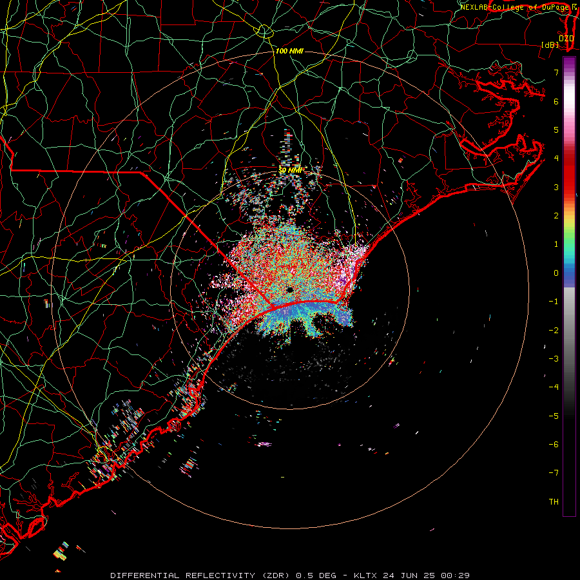Click the '0.5 DEG' elevation text
Image resolution: width=580 pixels, height=580 pixels.
(x=316, y=575)
